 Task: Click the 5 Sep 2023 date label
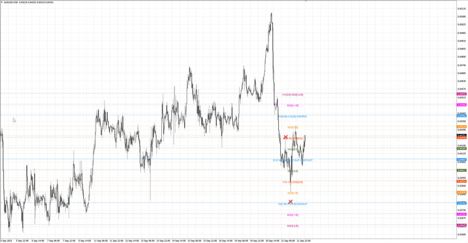pos(6,240)
